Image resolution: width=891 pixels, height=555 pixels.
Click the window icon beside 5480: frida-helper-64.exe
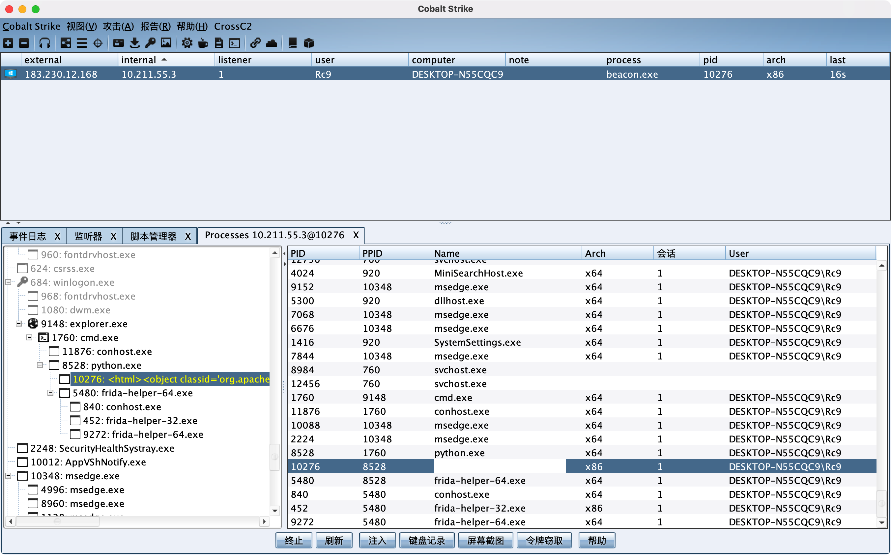(x=65, y=393)
